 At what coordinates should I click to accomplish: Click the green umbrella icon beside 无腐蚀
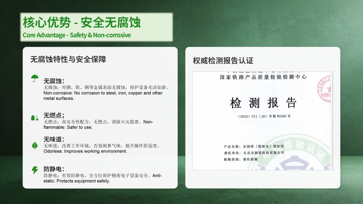point(35,78)
